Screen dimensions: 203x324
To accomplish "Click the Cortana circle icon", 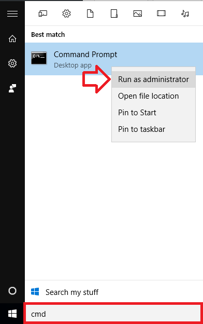I will click(x=12, y=291).
